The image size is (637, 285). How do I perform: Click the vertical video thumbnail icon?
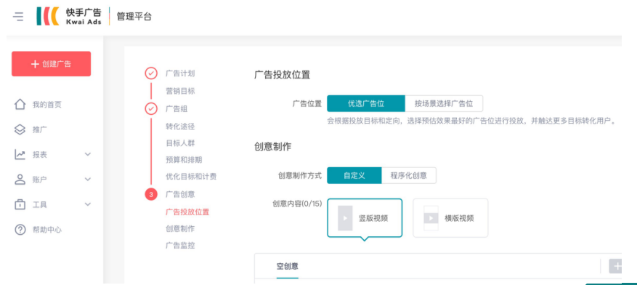[345, 218]
